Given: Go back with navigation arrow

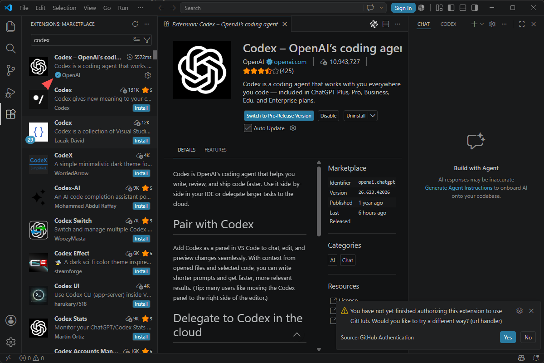Looking at the screenshot, I should click(x=161, y=8).
